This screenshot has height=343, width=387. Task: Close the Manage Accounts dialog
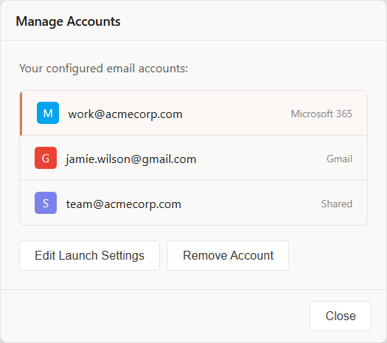coord(341,316)
